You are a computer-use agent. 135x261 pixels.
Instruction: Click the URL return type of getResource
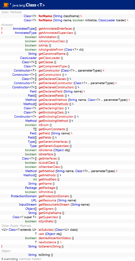coord(34,200)
